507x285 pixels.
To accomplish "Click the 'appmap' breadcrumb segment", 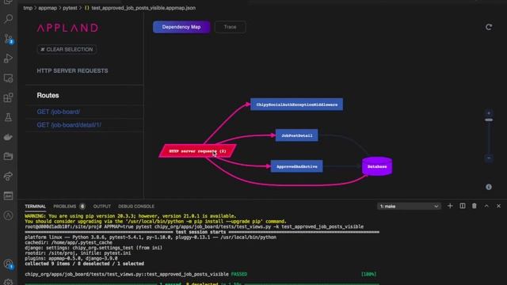I will [x=48, y=8].
